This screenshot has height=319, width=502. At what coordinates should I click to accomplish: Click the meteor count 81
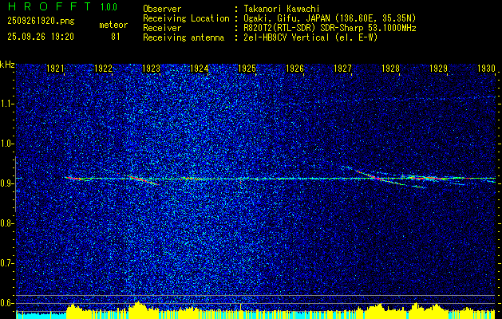coord(115,37)
